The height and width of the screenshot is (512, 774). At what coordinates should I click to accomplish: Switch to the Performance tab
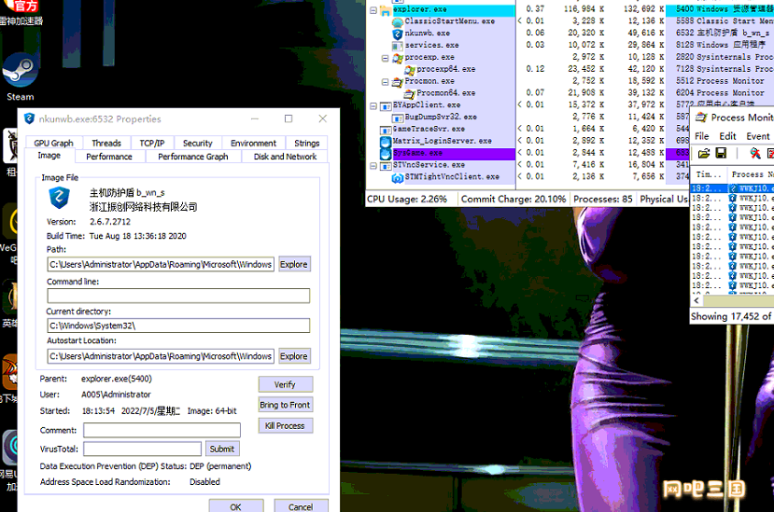(x=109, y=157)
